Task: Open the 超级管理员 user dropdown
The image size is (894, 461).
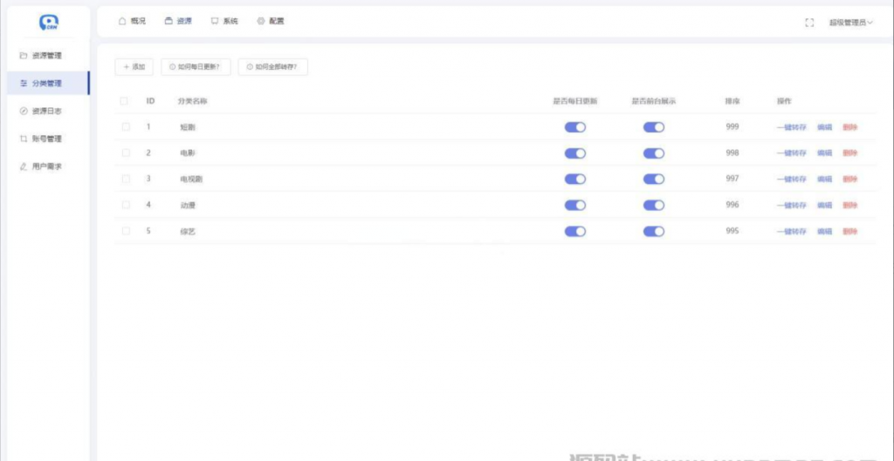Action: pyautogui.click(x=850, y=23)
